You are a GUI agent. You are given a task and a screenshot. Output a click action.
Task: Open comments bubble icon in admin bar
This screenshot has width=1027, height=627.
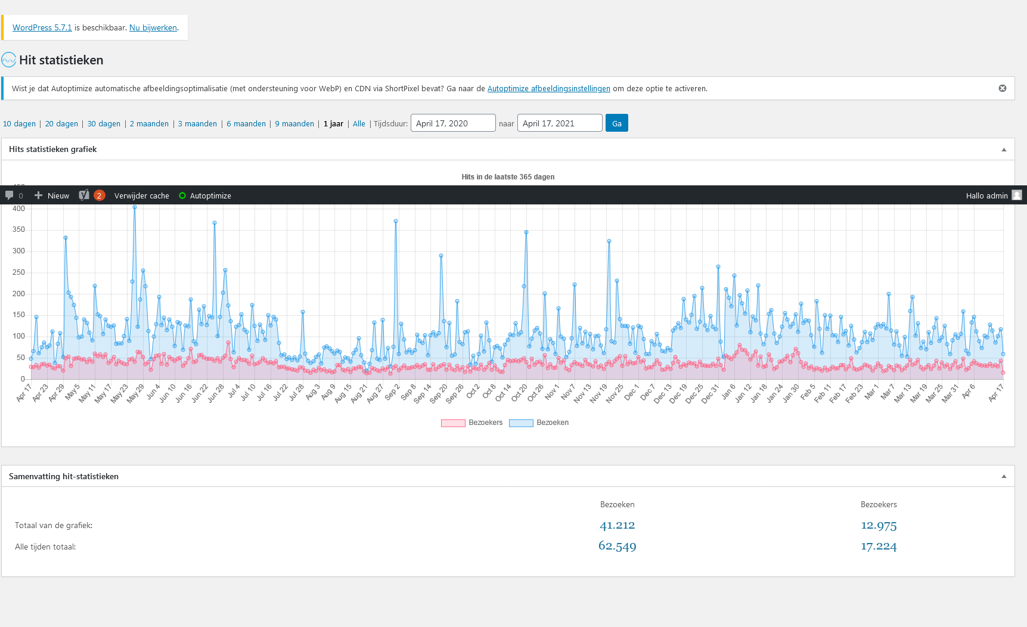(10, 195)
